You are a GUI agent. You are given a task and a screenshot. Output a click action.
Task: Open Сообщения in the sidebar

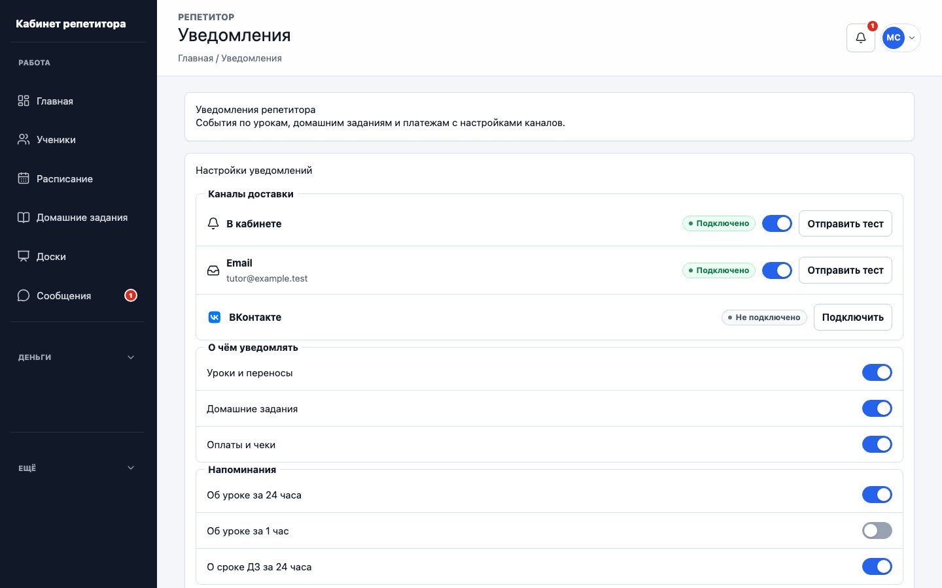77,296
